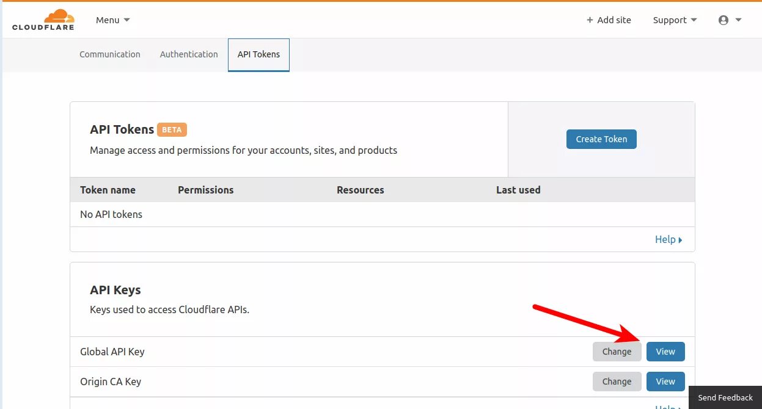Click Change for Origin CA Key
The width and height of the screenshot is (762, 409).
(617, 382)
